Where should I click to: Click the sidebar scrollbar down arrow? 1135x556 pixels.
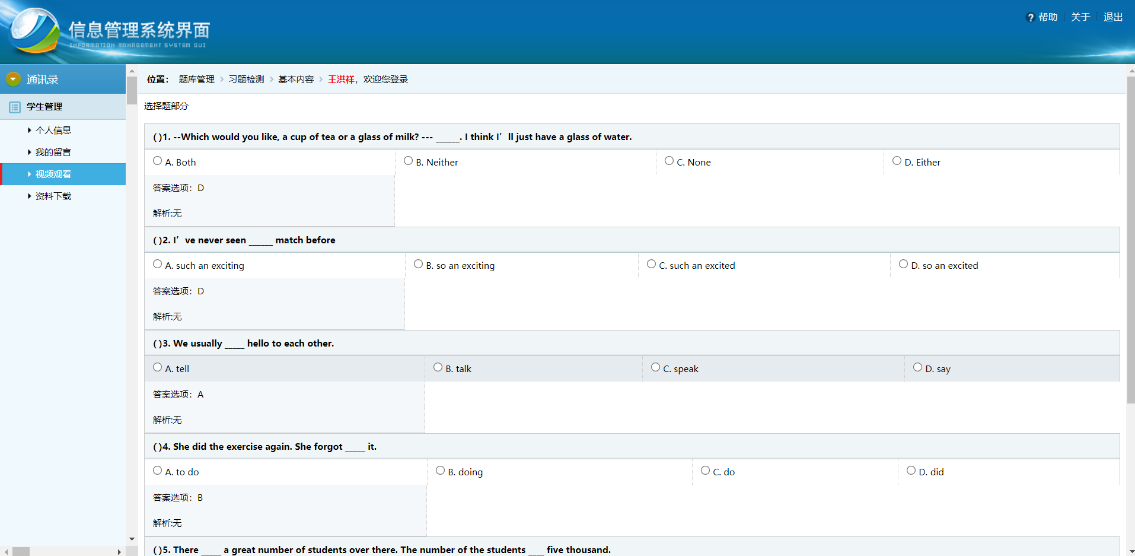point(132,539)
